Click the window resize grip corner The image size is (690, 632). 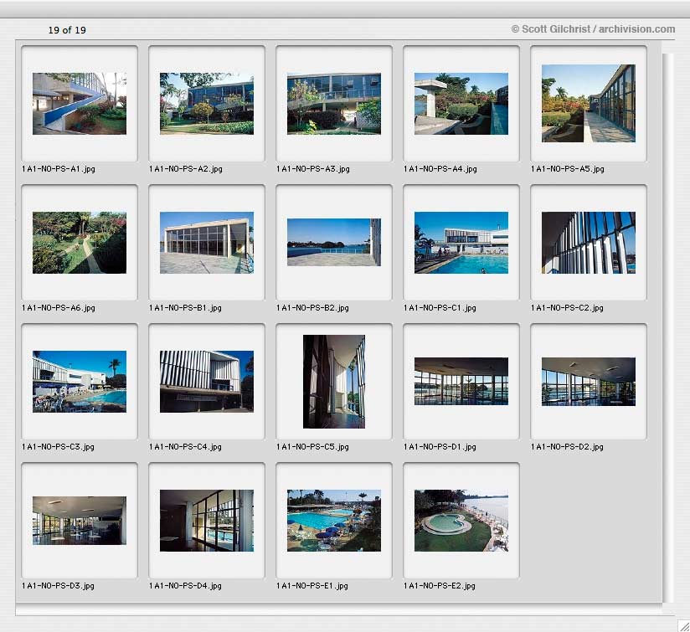coord(683,625)
